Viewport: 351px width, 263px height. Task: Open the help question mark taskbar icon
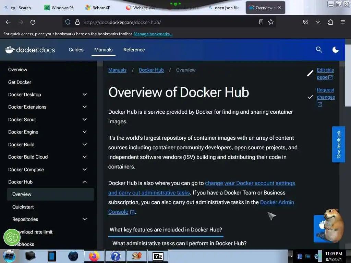coord(115,256)
